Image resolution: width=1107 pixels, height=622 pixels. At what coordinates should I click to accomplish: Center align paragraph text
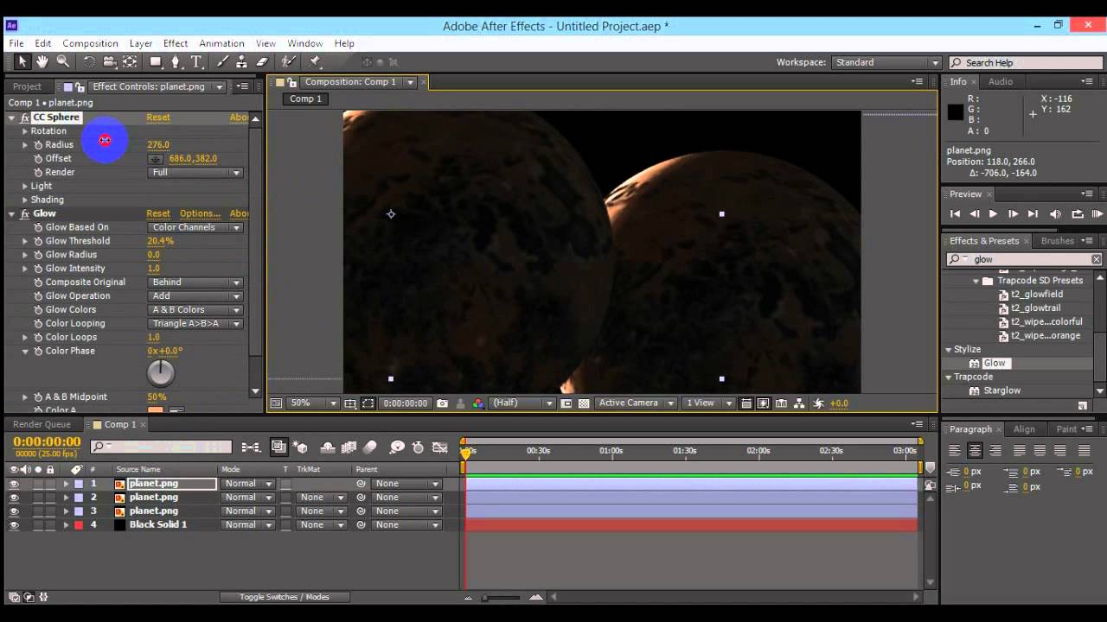pyautogui.click(x=975, y=450)
